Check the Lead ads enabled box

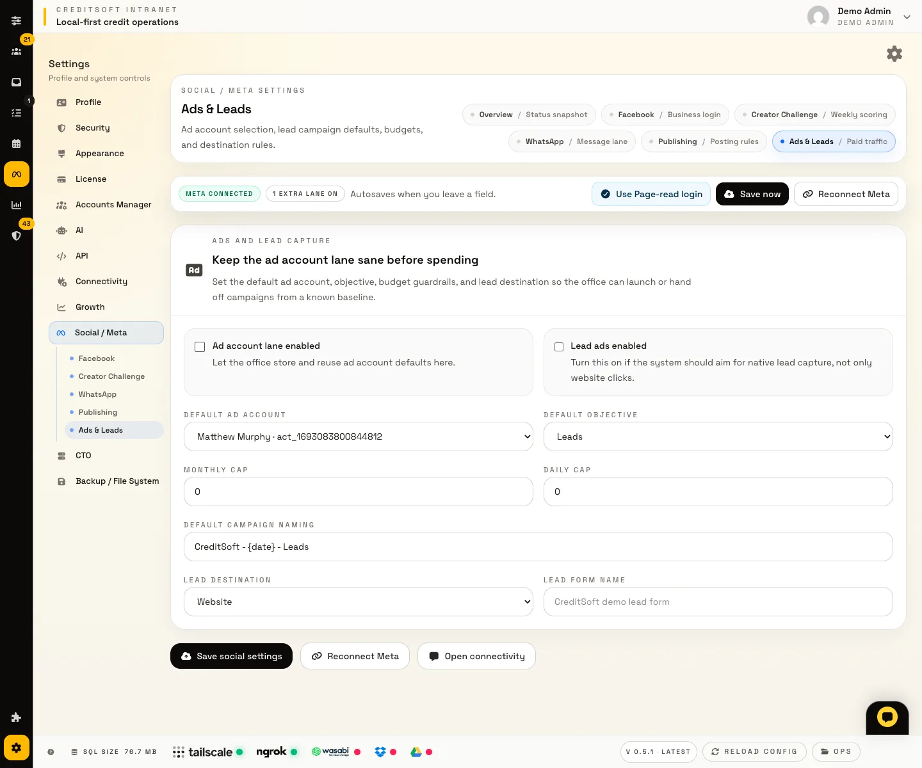coord(559,347)
